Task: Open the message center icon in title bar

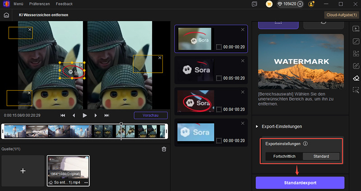Action: pos(255,4)
